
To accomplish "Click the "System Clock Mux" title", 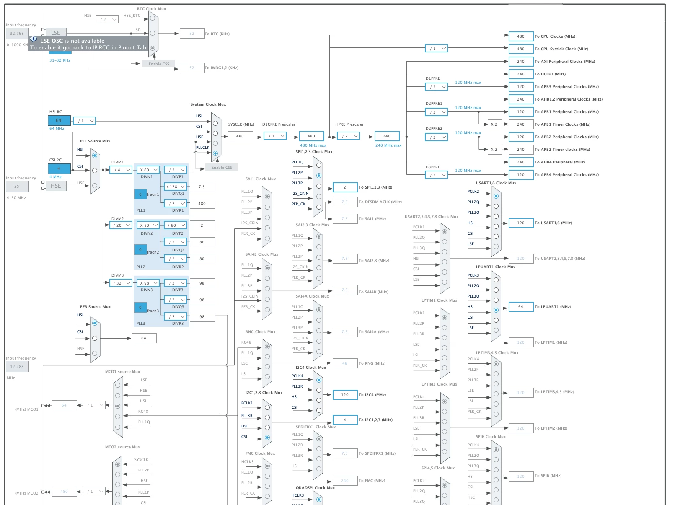I will pos(208,104).
